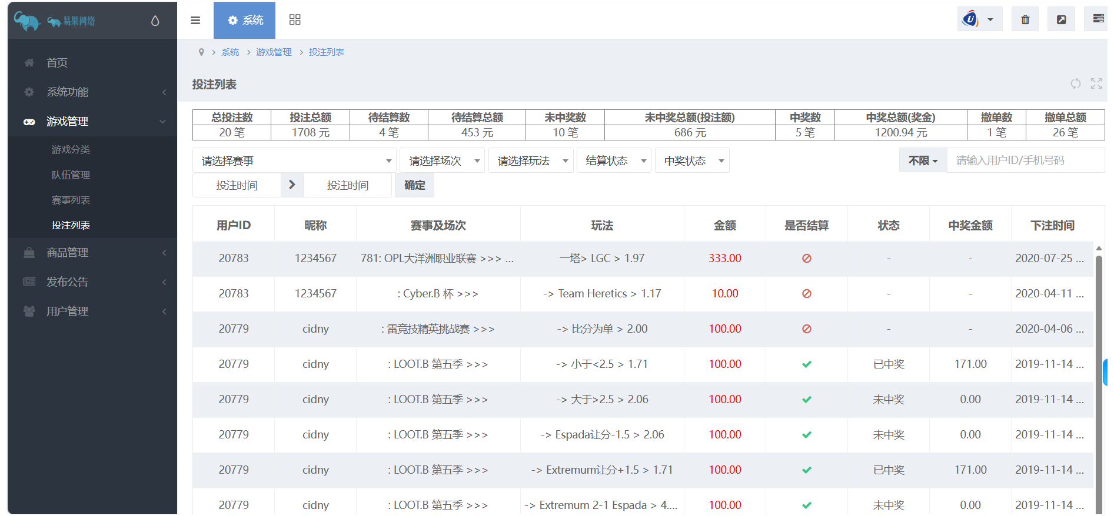Click 游戏管理 breadcrumb link
Image resolution: width=1114 pixels, height=516 pixels.
[274, 52]
